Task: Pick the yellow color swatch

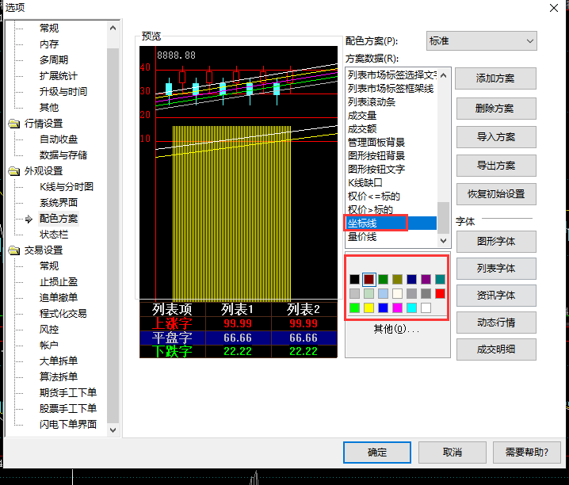Action: pos(369,307)
